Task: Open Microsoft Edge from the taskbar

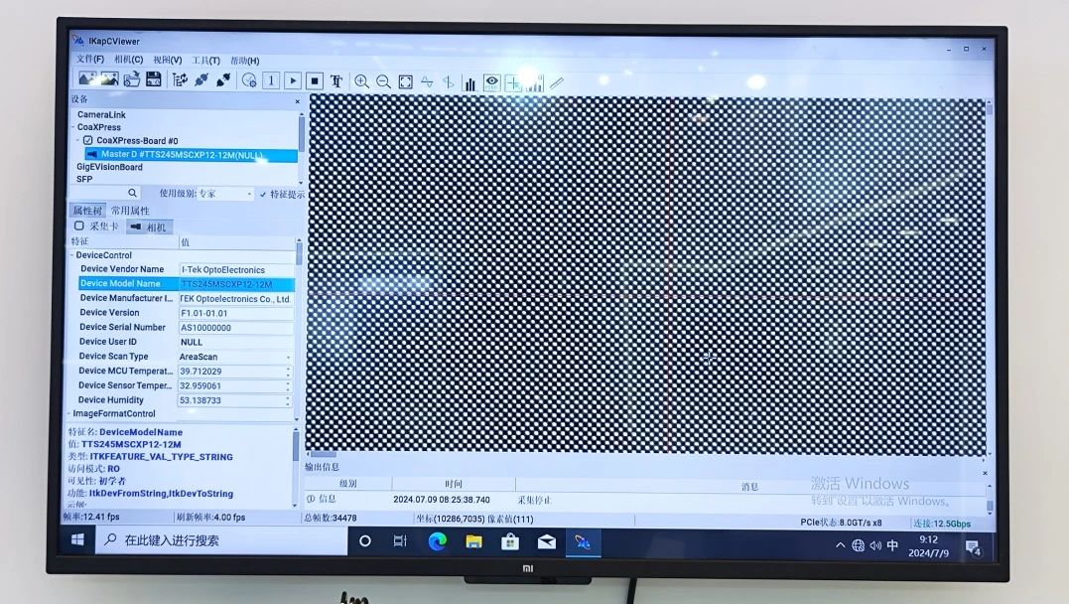Action: click(x=437, y=541)
